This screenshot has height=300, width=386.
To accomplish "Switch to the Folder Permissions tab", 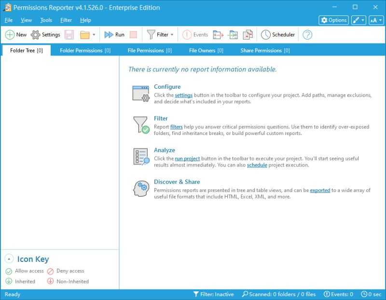I will pyautogui.click(x=85, y=50).
